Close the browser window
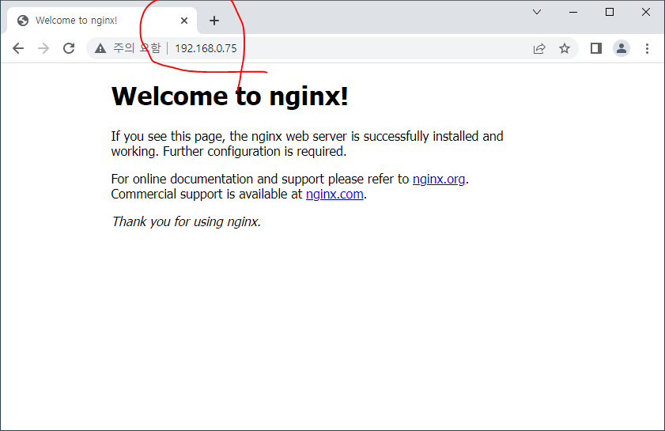The width and height of the screenshot is (665, 431). pos(645,12)
